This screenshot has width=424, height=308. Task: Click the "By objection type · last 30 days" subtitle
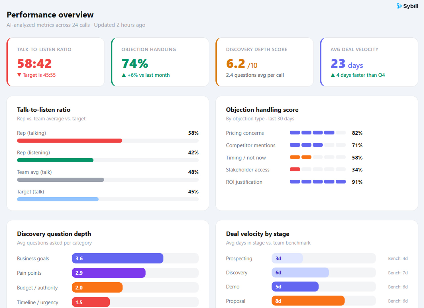260,119
